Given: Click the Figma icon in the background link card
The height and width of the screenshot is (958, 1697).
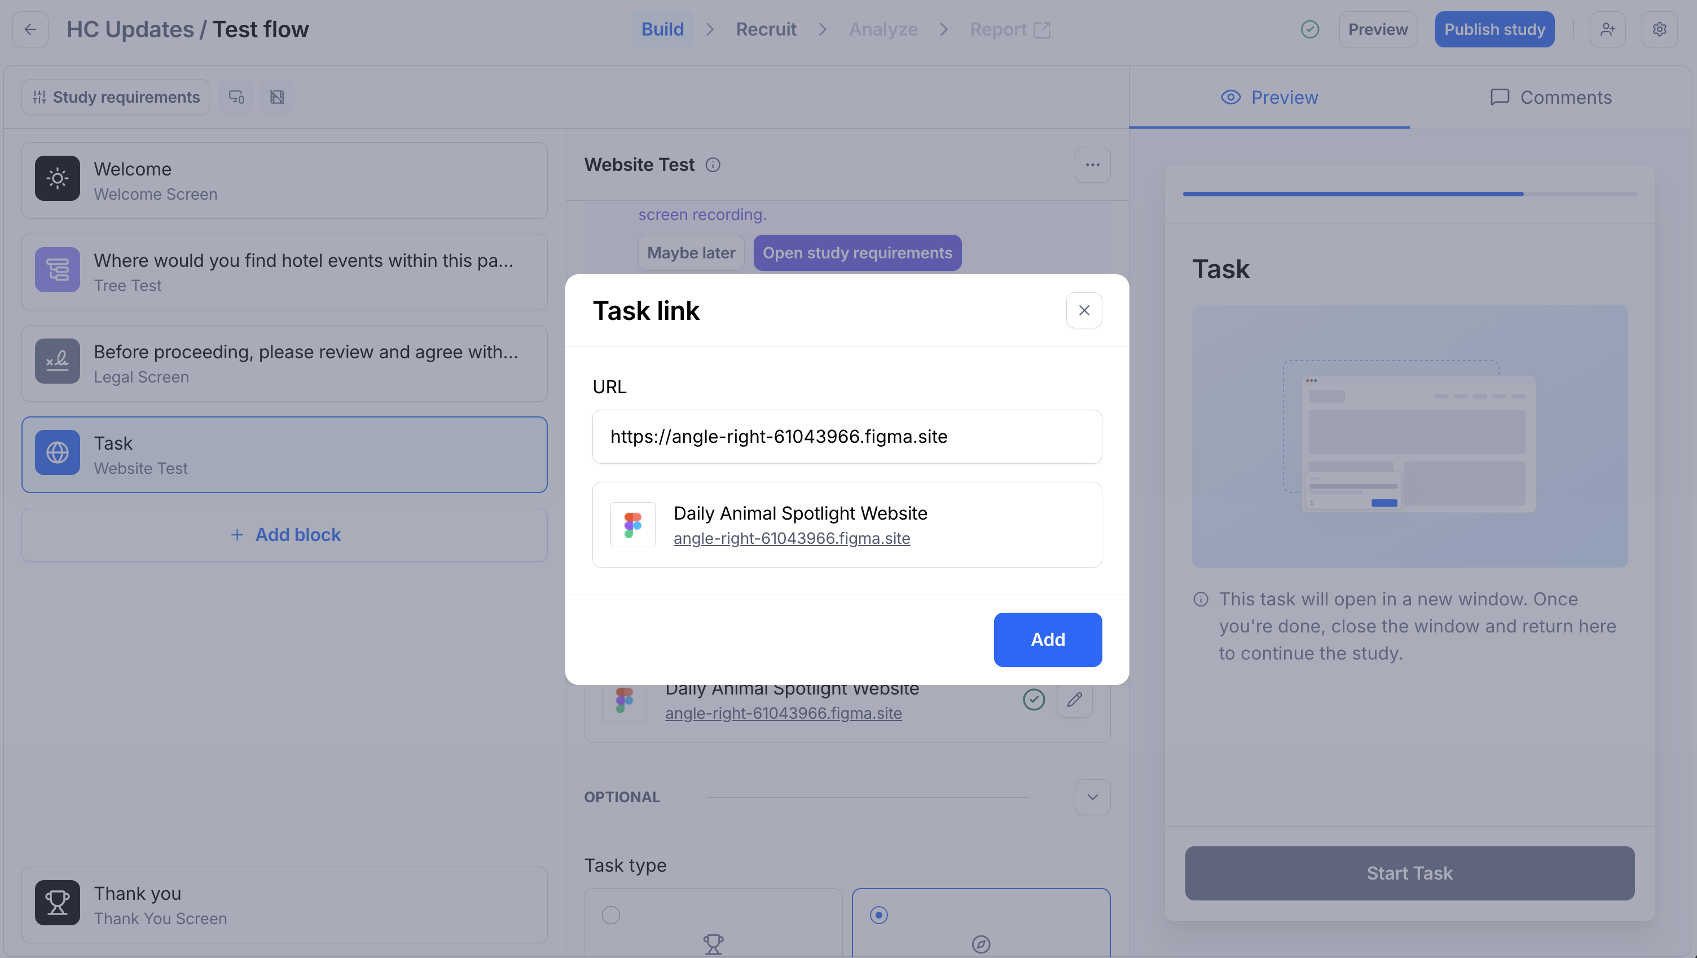Looking at the screenshot, I should [x=624, y=700].
